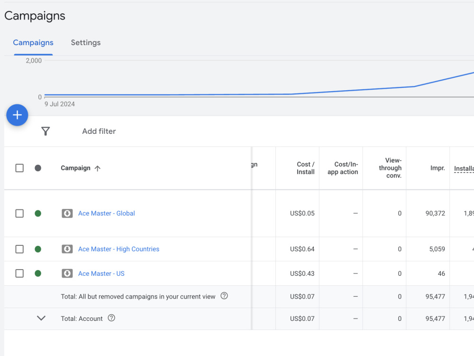Viewport: 474px width, 356px height.
Task: Open help icon beside removed campaigns total
Action: coord(224,296)
